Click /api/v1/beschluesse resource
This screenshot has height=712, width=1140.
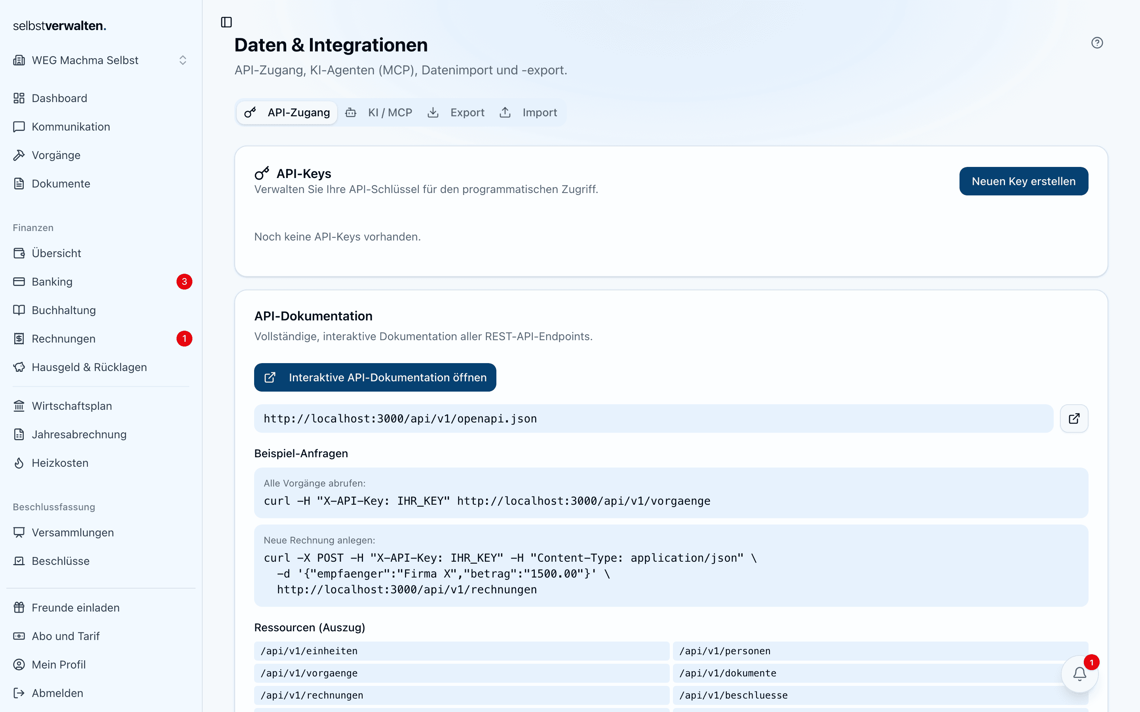point(880,695)
